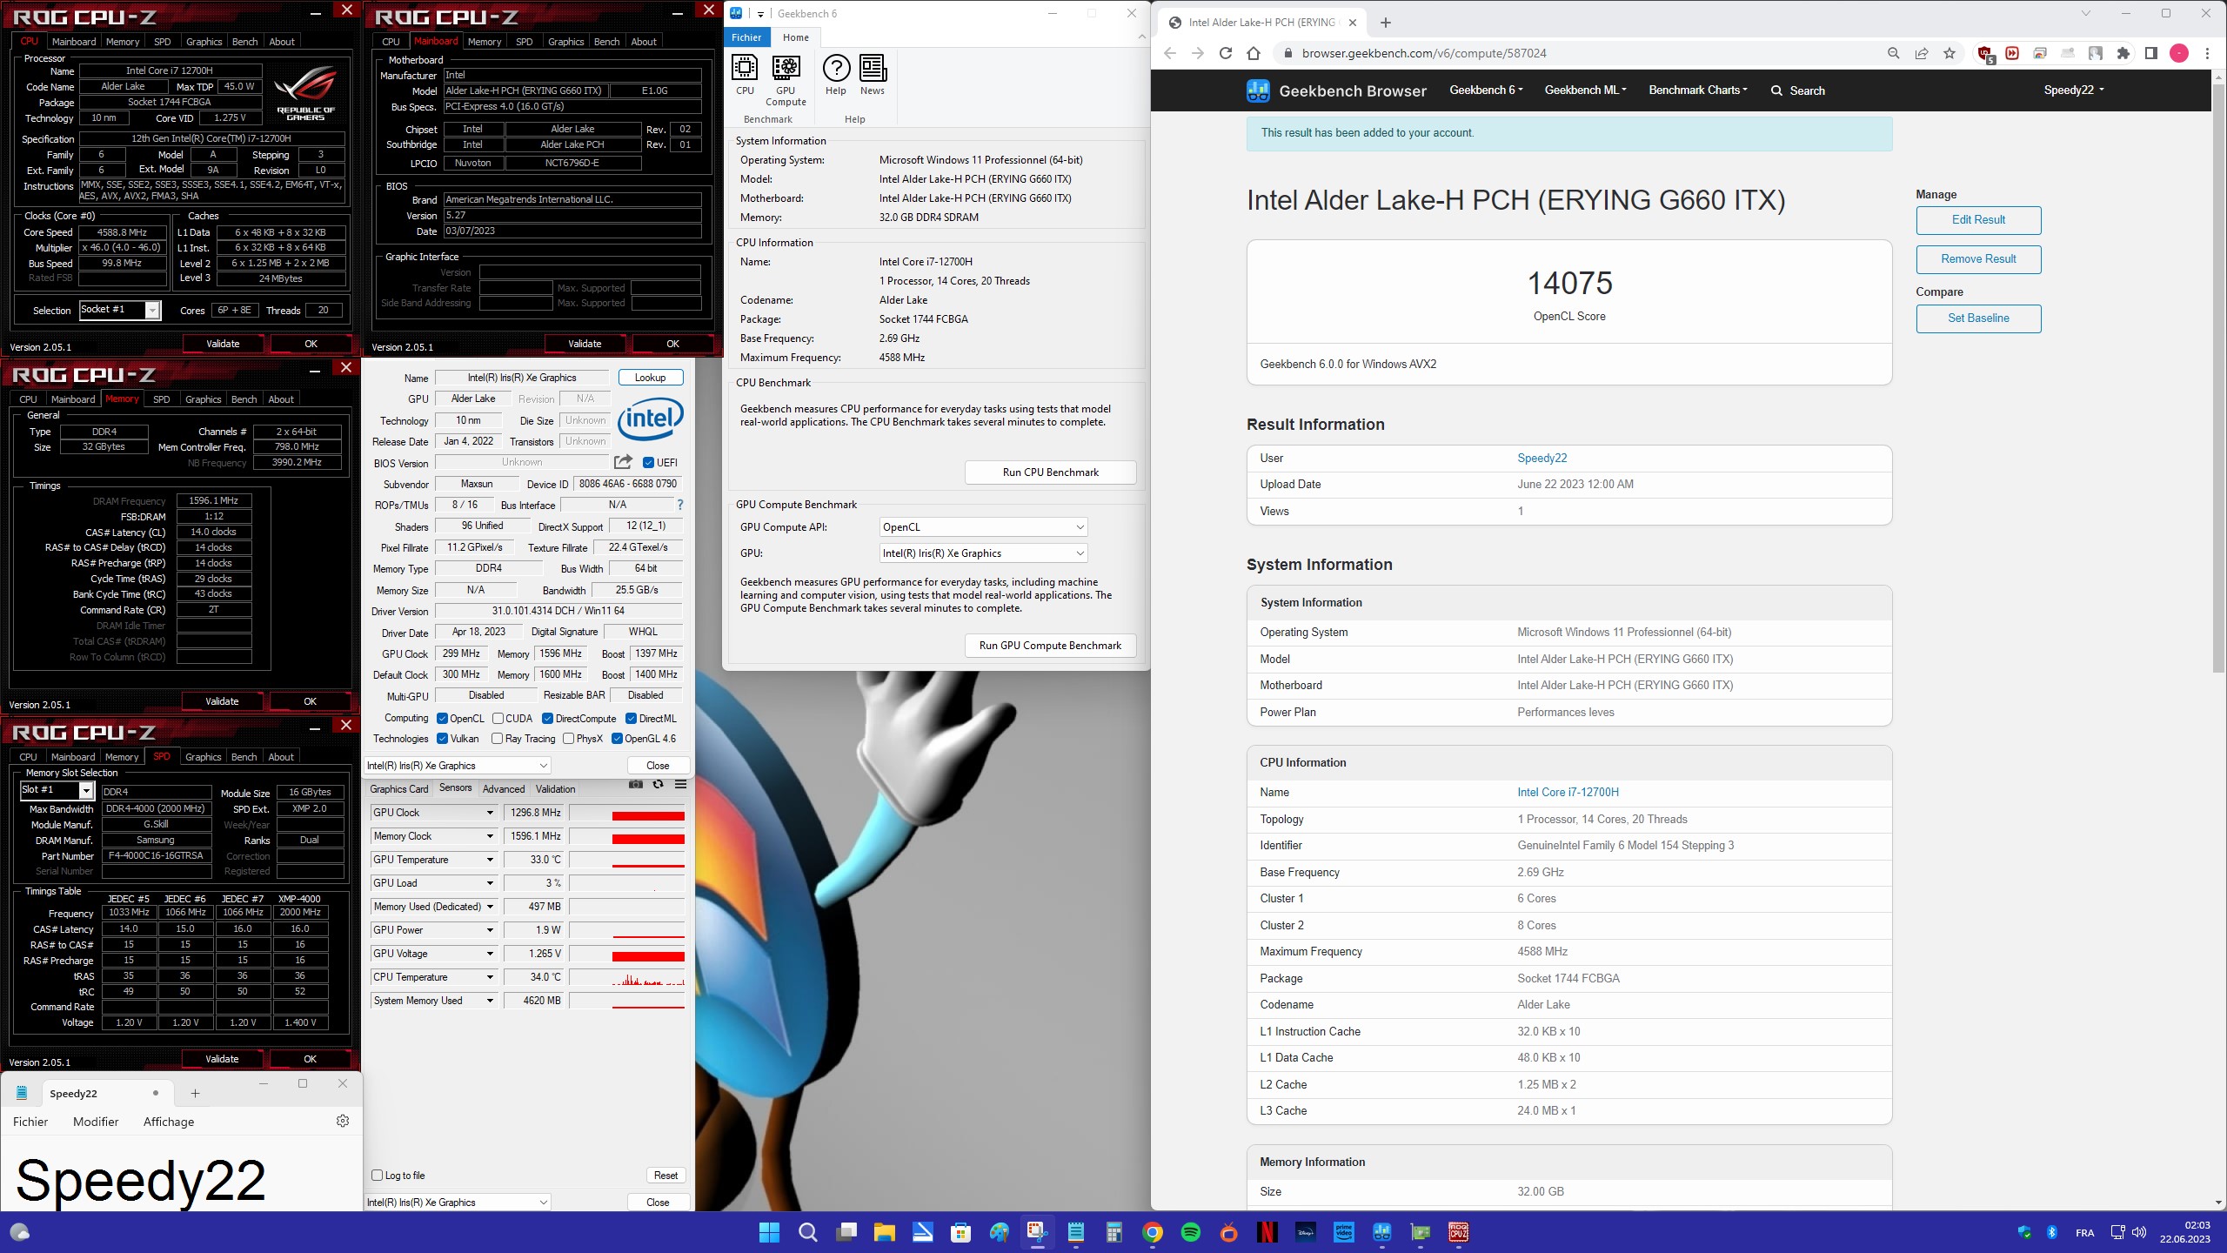Click the Run CPU Benchmark button

tap(1050, 472)
